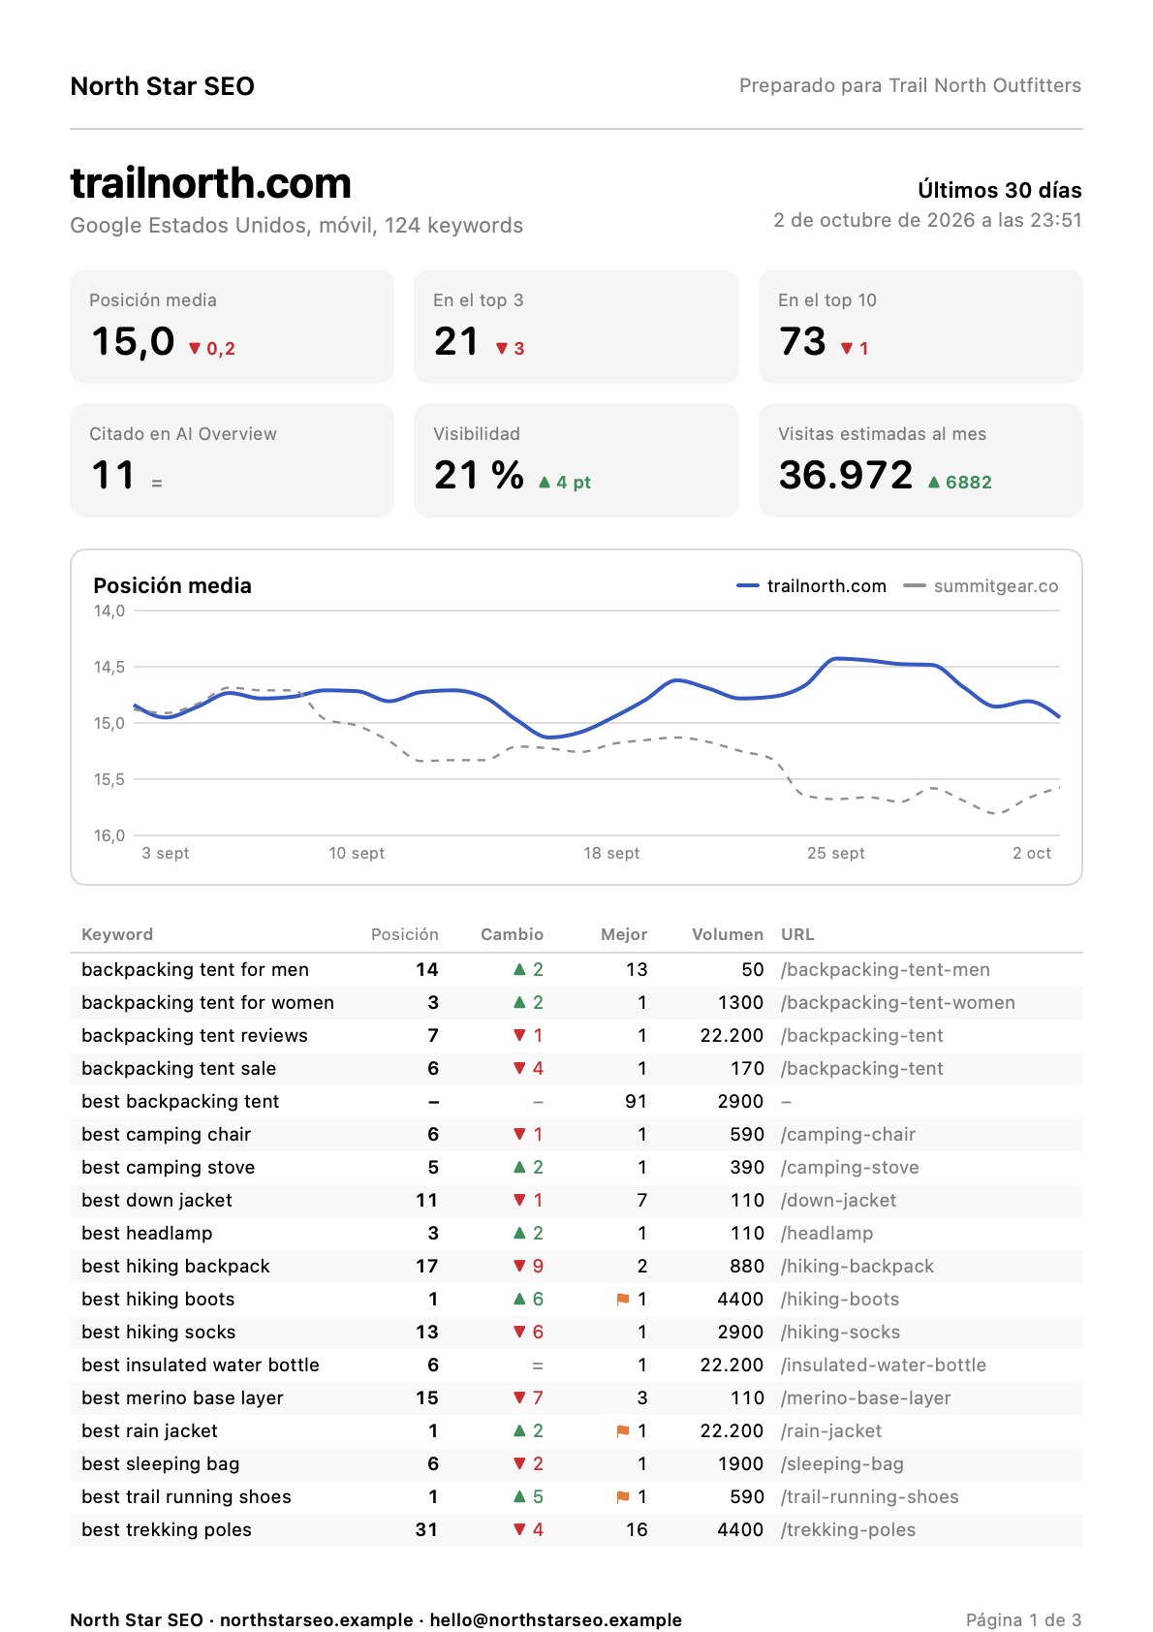Click the trailnorth.com page heading

211,183
